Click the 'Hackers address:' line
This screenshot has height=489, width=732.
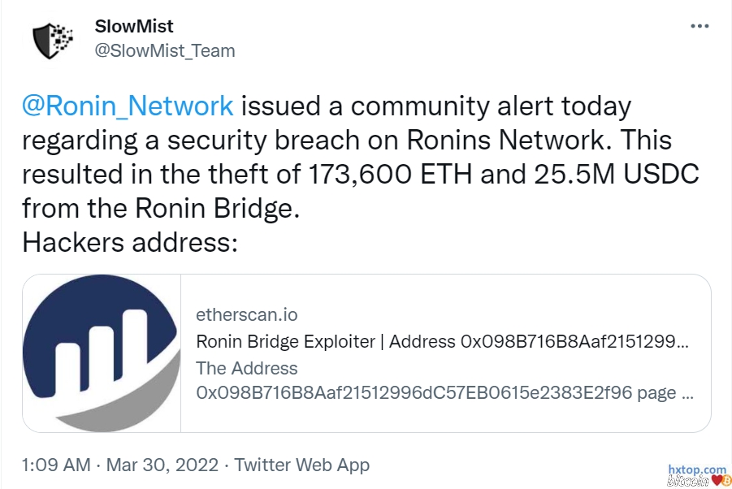129,242
